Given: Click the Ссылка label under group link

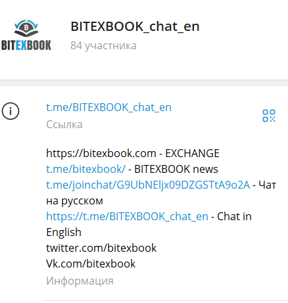Looking at the screenshot, I should point(64,124).
